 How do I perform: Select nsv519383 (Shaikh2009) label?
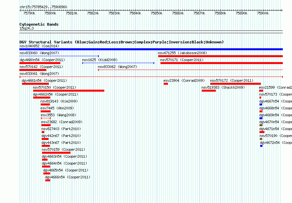[223, 87]
